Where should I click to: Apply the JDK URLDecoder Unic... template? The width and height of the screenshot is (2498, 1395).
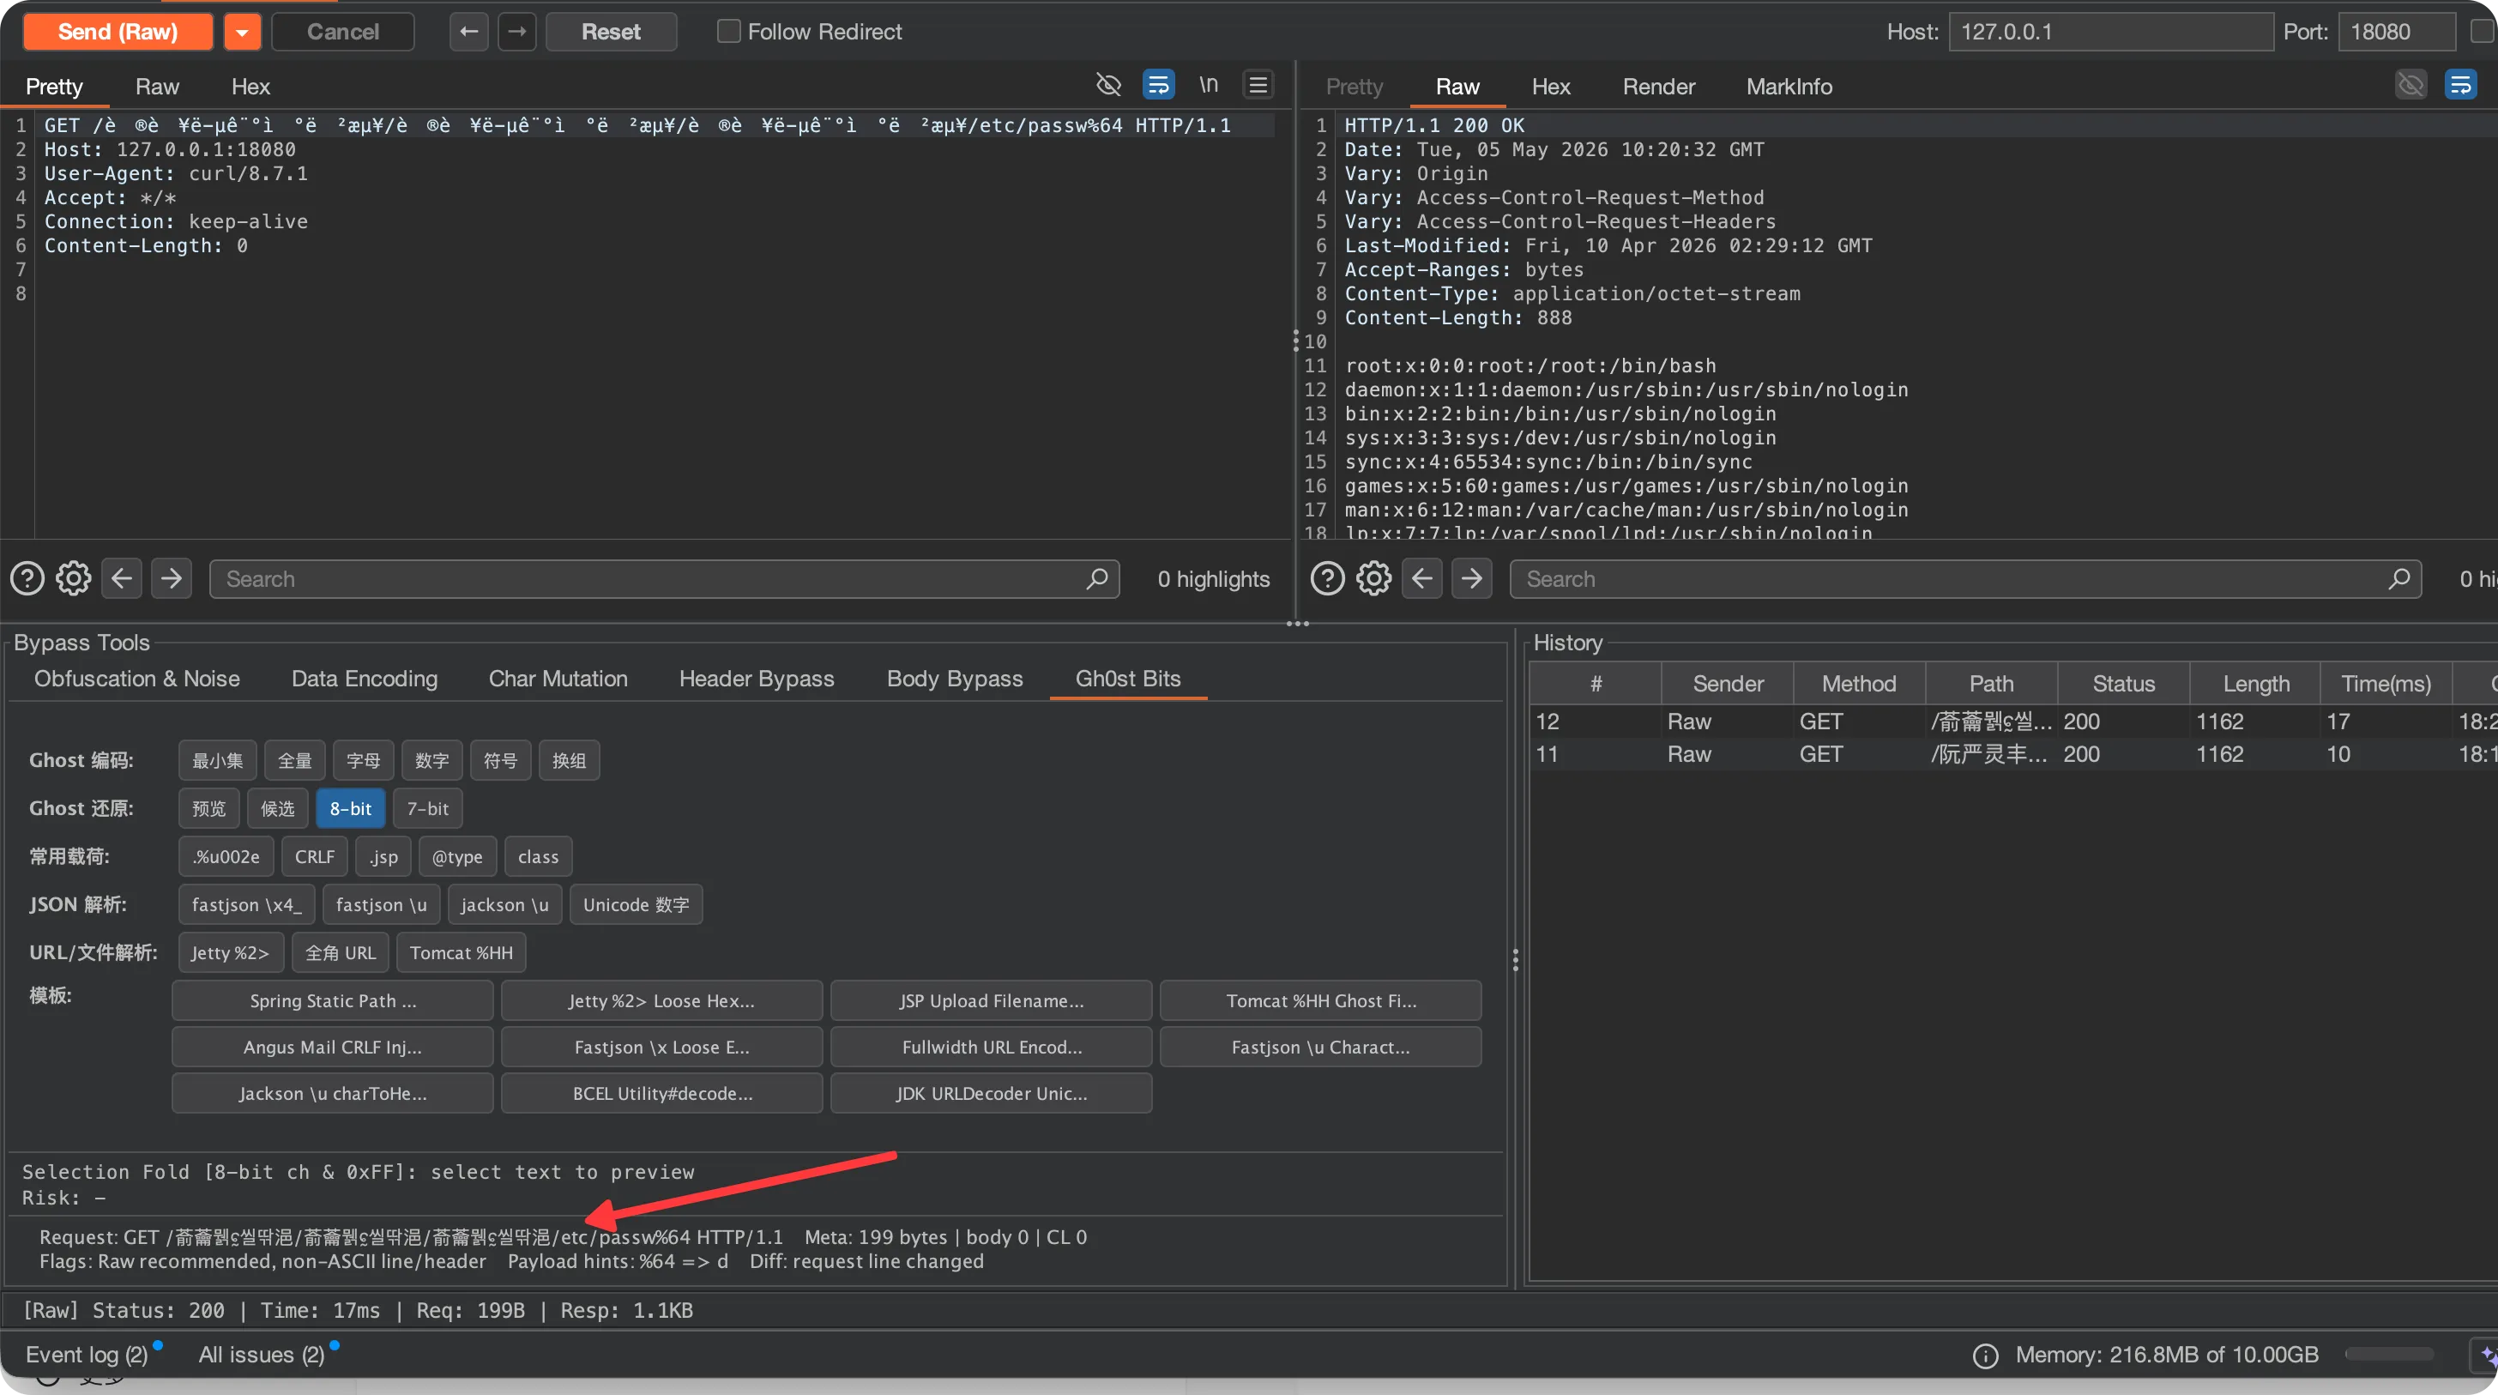click(991, 1093)
